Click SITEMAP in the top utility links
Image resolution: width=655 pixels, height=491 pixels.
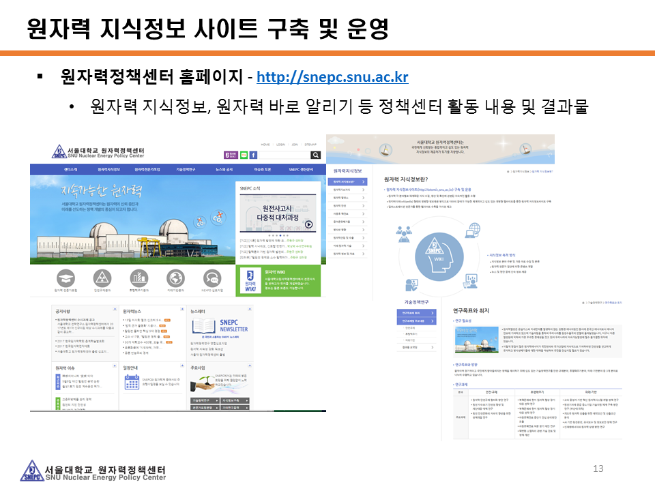pyautogui.click(x=310, y=145)
